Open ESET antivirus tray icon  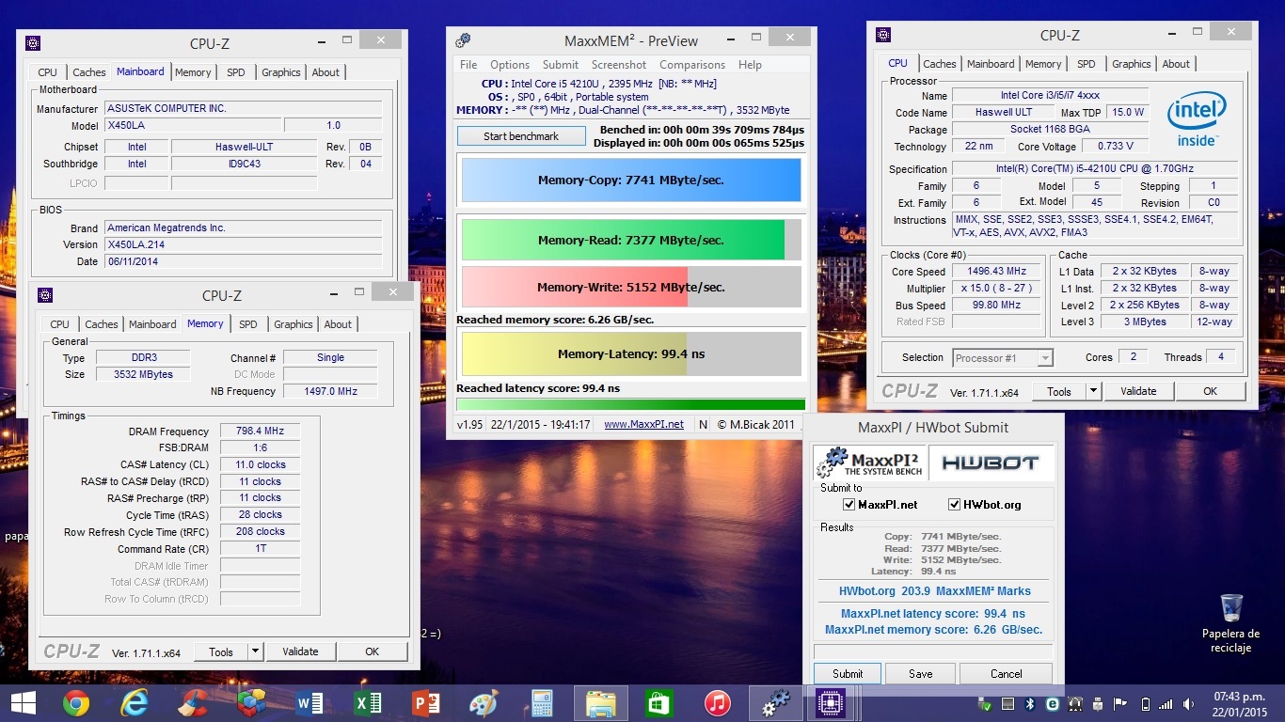[x=1052, y=703]
